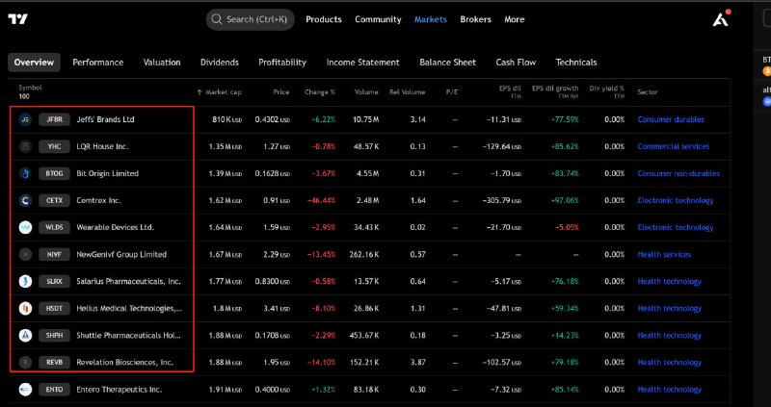Viewport: 771px width, 407px height.
Task: Click the Cemtrex Inc. logo icon
Action: [25, 200]
